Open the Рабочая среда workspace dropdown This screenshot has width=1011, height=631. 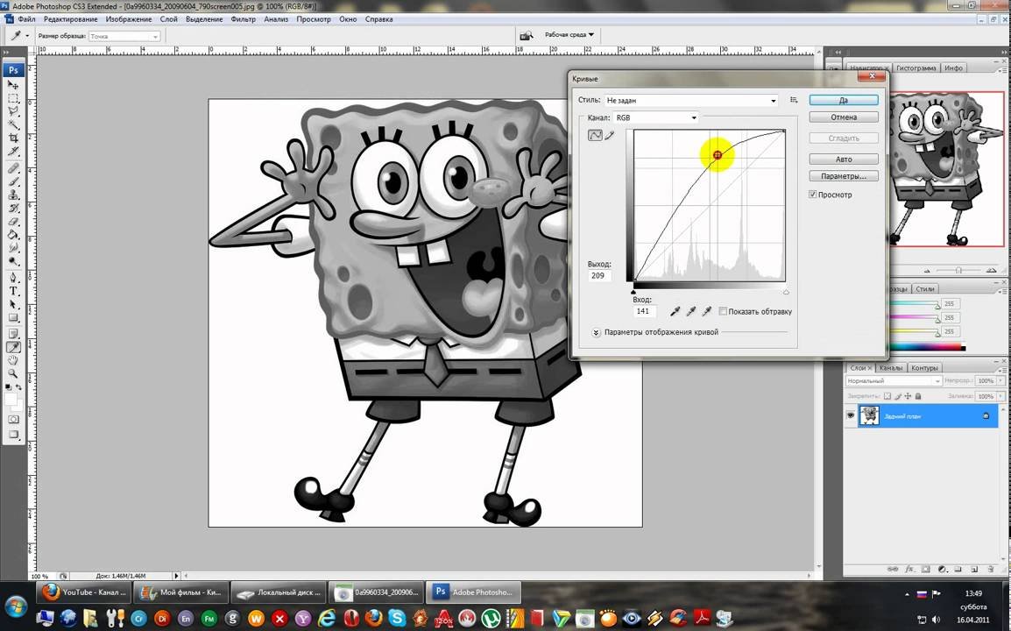click(569, 35)
